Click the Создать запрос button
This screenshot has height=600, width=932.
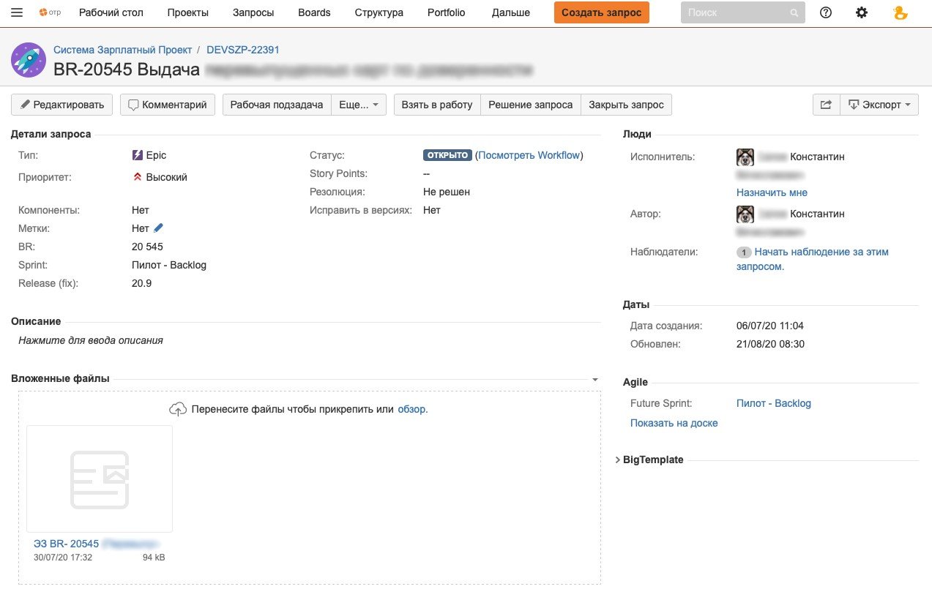pyautogui.click(x=602, y=12)
